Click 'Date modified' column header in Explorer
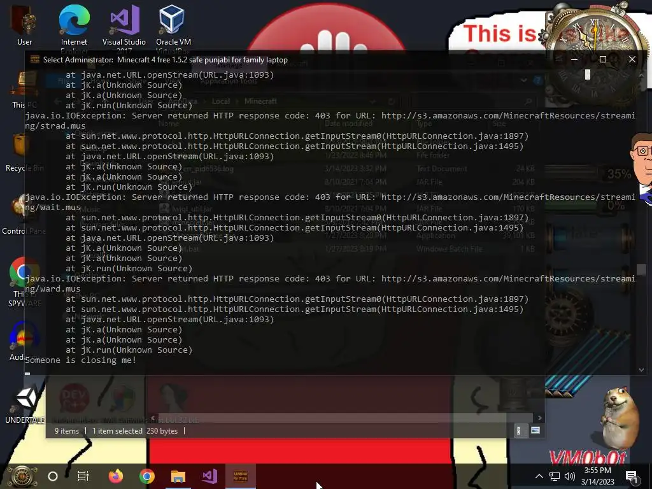This screenshot has height=489, width=652. click(348, 124)
